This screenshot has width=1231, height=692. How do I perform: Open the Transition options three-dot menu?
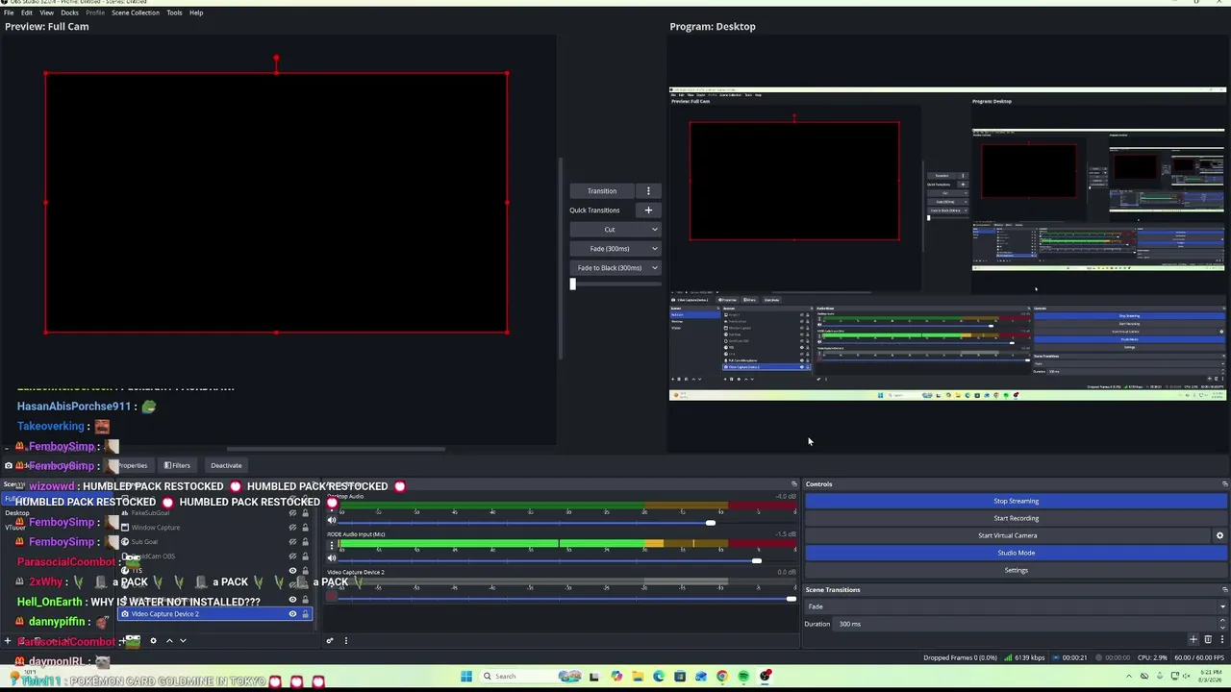click(x=648, y=191)
